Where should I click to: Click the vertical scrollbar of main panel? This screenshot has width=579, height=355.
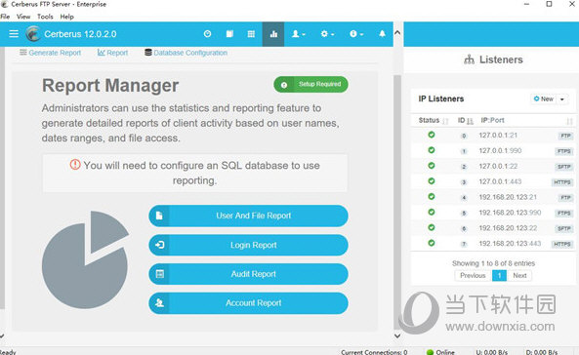(x=397, y=201)
